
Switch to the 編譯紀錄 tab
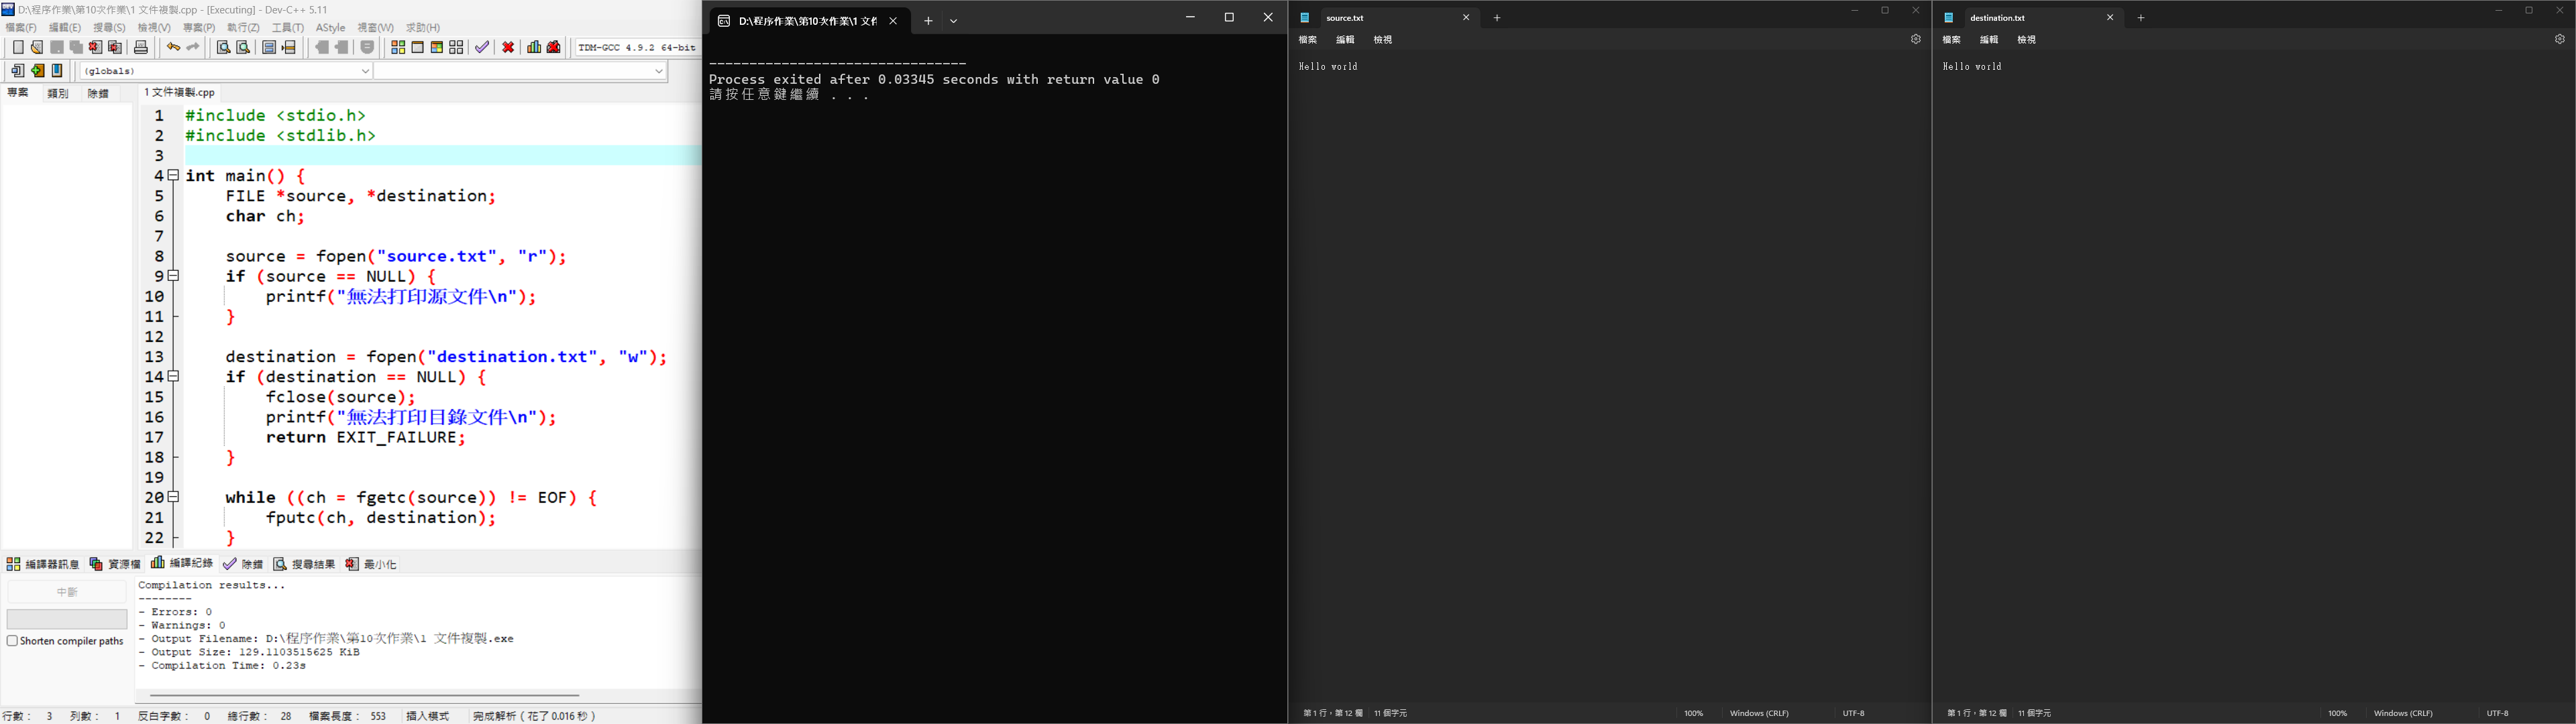[x=182, y=564]
